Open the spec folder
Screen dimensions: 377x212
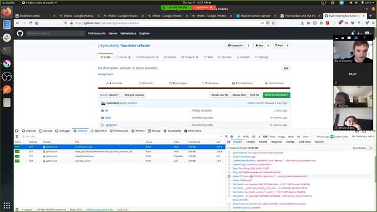click(x=108, y=118)
